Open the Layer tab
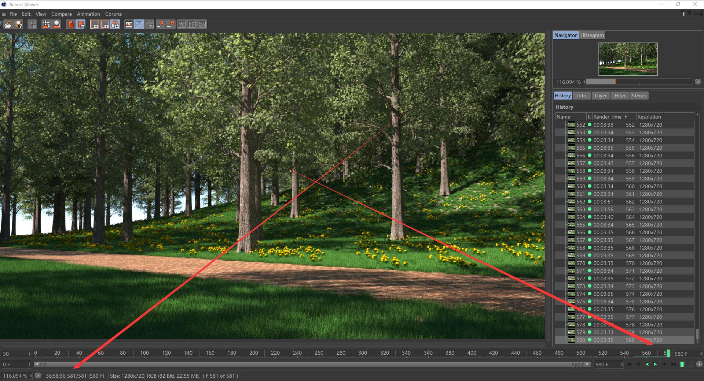The image size is (704, 381). 600,96
